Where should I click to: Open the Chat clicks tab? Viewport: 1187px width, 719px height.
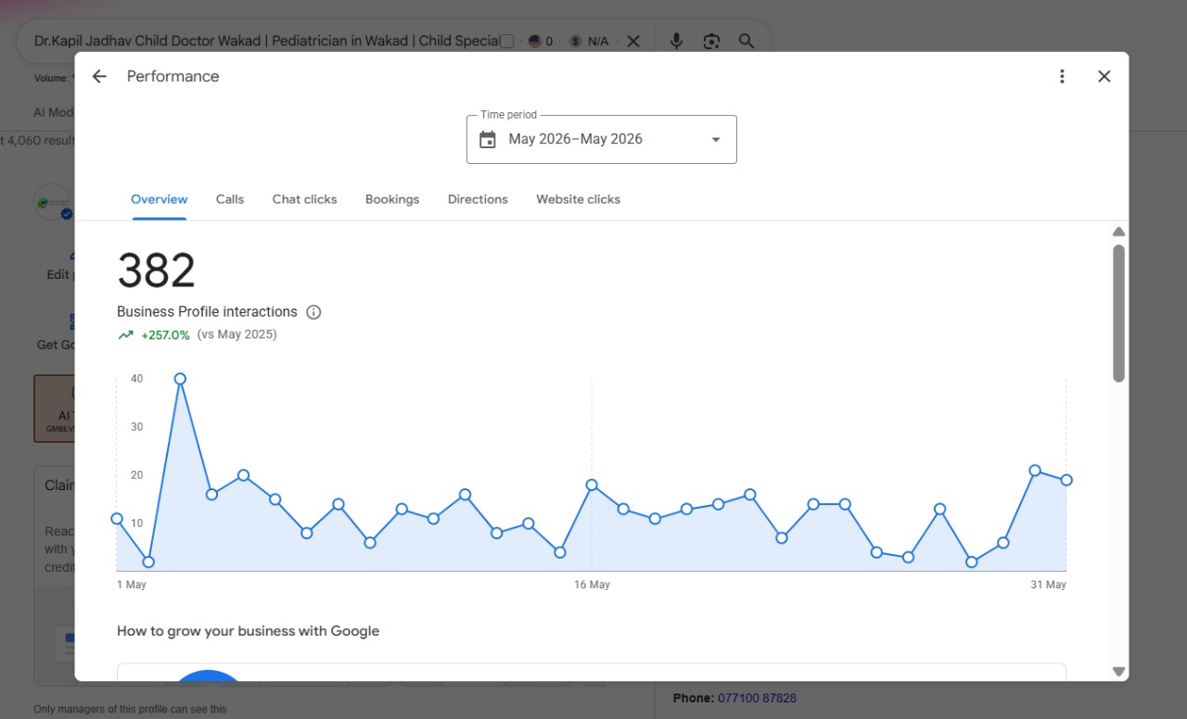pyautogui.click(x=305, y=199)
